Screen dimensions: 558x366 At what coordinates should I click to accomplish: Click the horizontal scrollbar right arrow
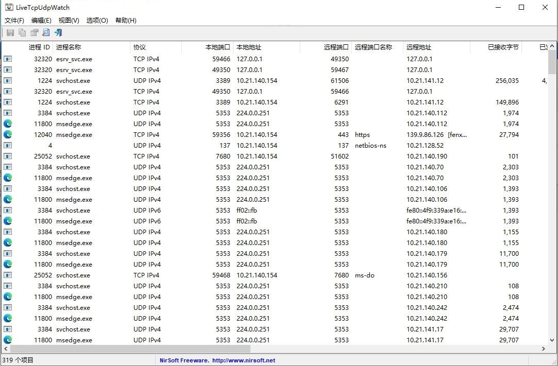tap(544, 349)
